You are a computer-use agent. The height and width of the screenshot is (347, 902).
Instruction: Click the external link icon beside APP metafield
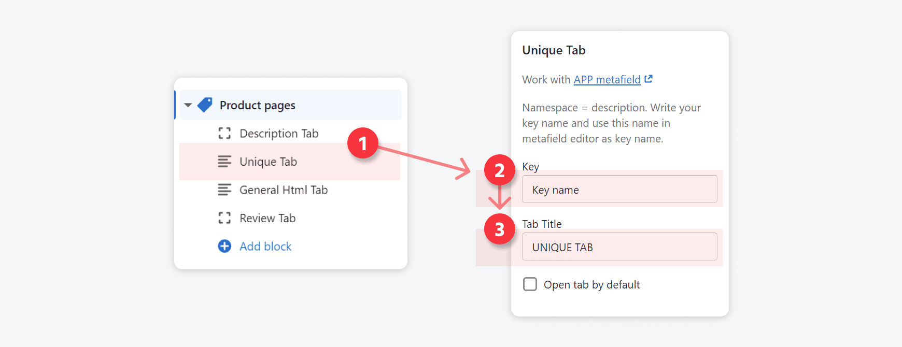click(649, 79)
